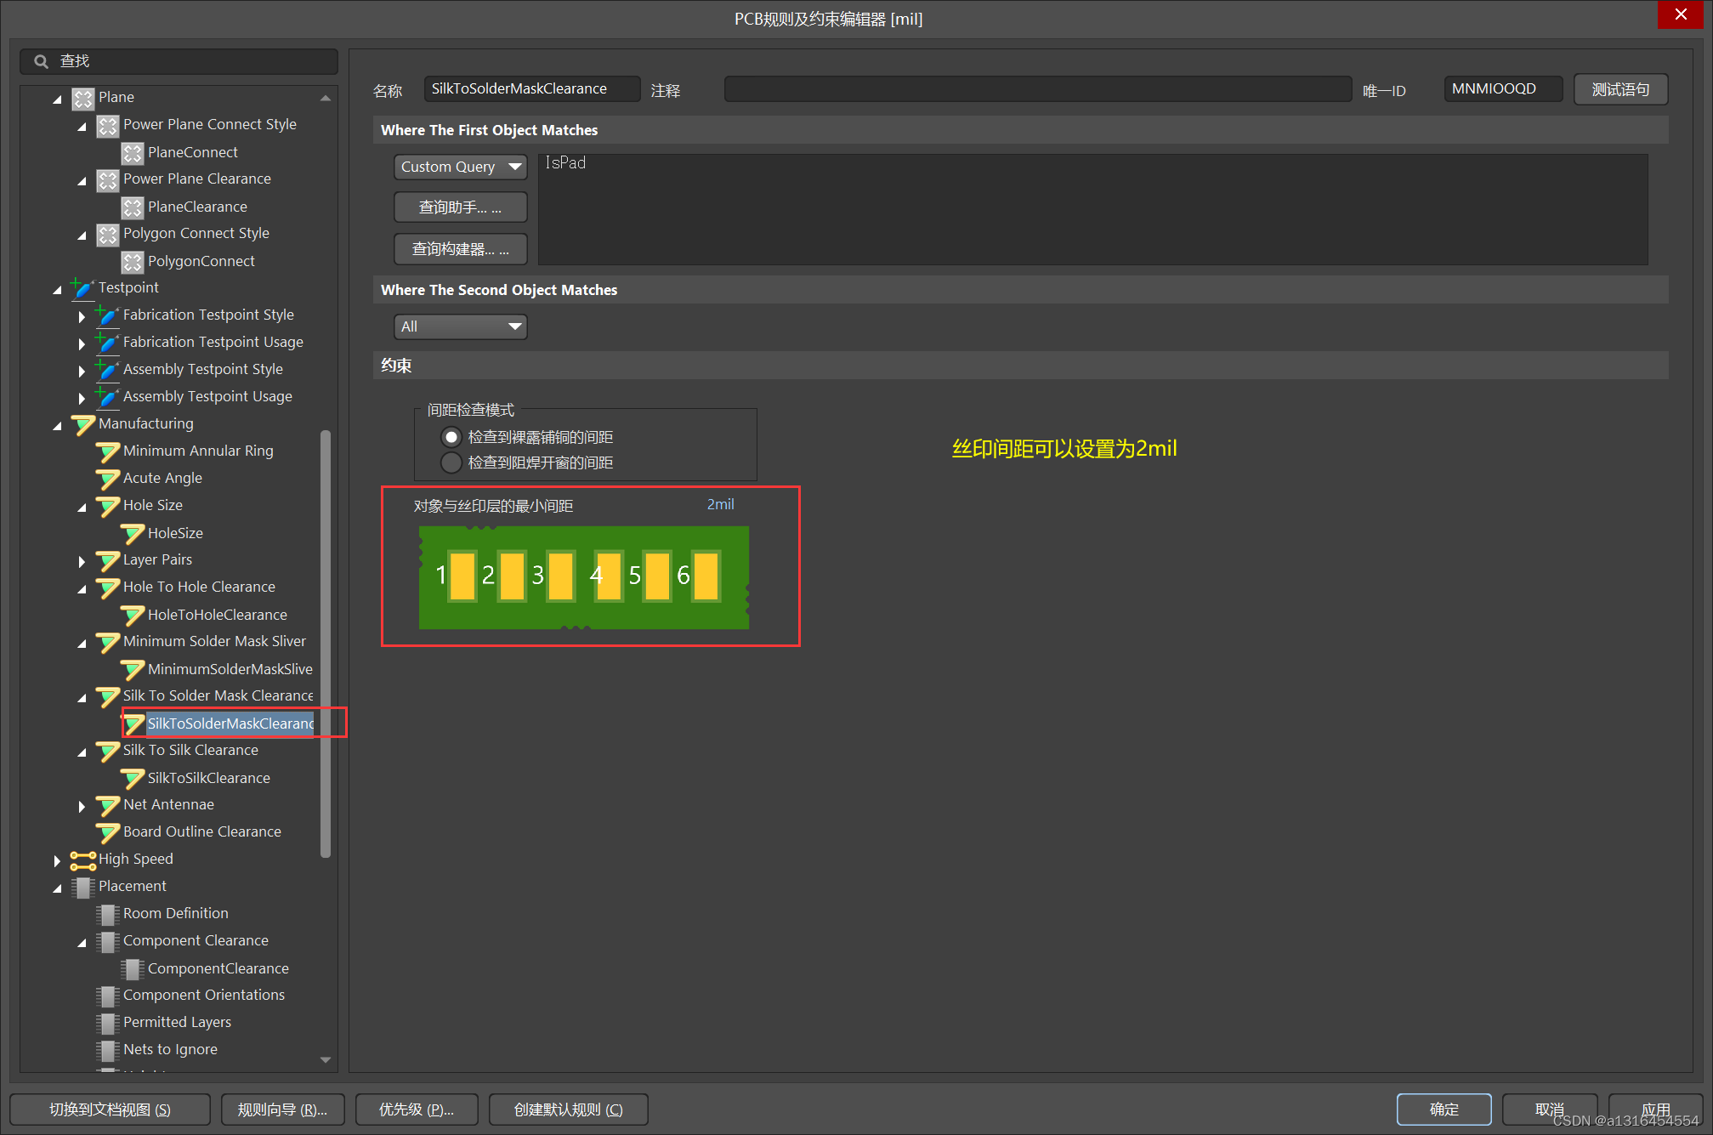Viewport: 1713px width, 1135px height.
Task: Click the Manufacturing category icon
Action: tap(82, 424)
